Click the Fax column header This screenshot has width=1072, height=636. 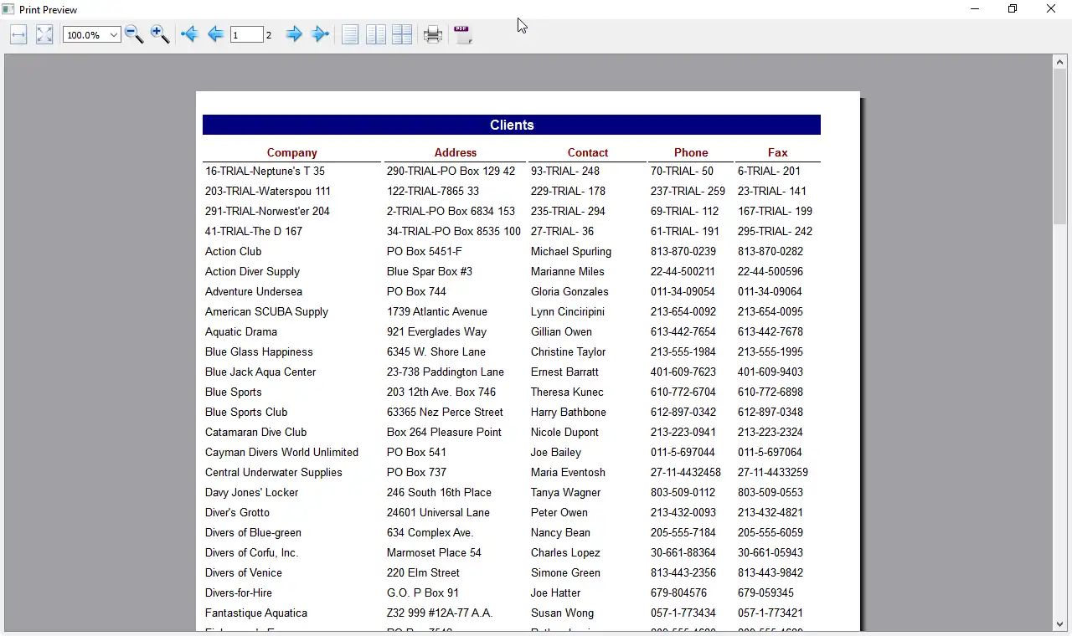tap(778, 152)
